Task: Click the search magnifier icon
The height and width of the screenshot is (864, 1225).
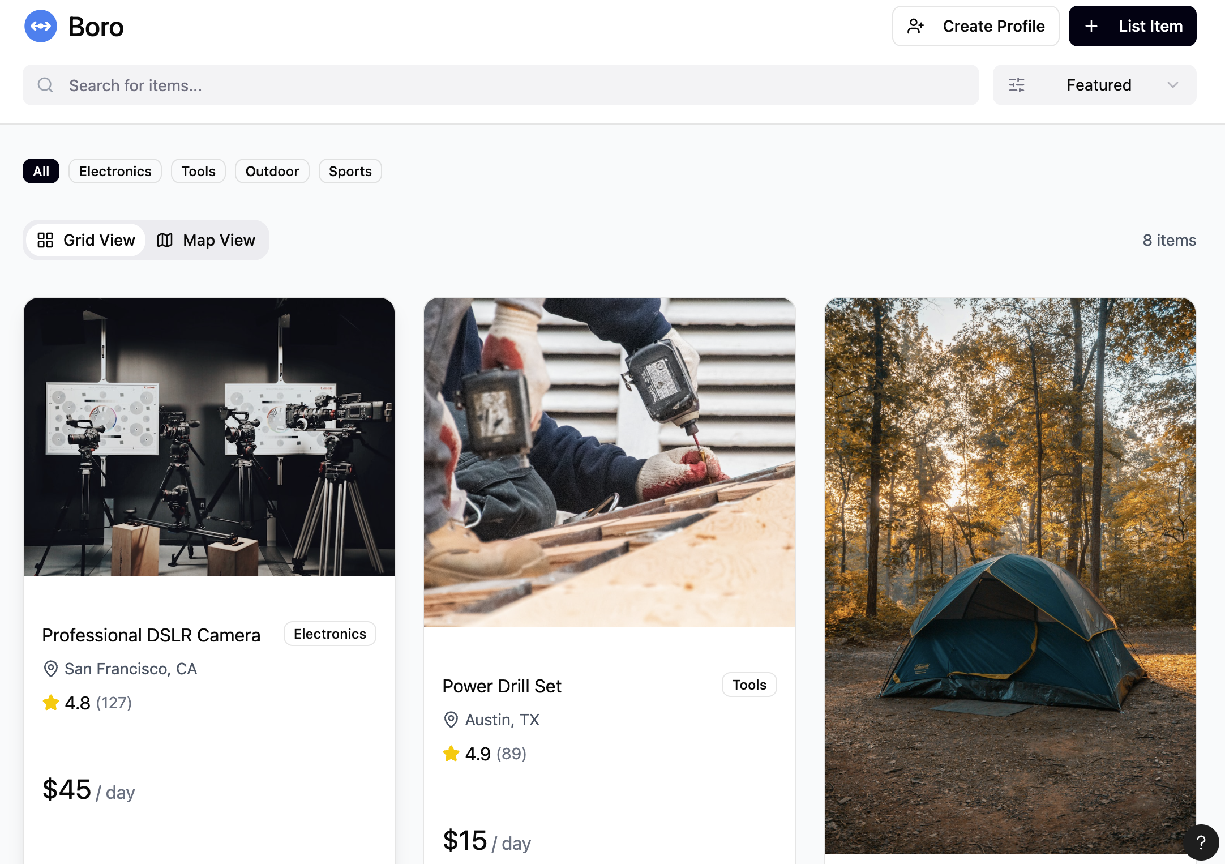Action: pos(45,85)
